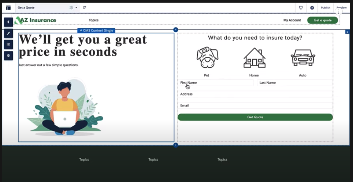
Task: Click the Address input field
Action: coord(256,94)
